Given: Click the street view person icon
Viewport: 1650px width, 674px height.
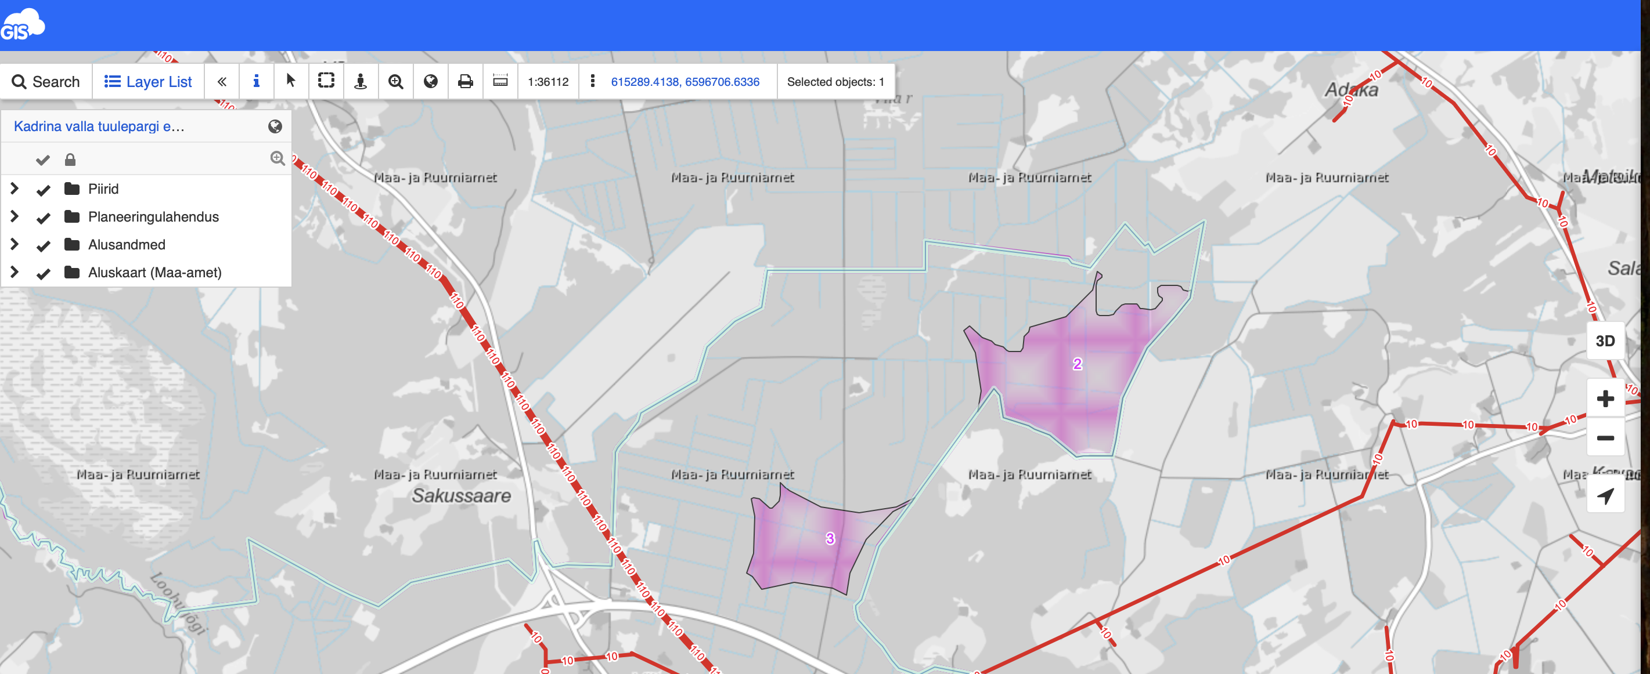Looking at the screenshot, I should coord(361,81).
